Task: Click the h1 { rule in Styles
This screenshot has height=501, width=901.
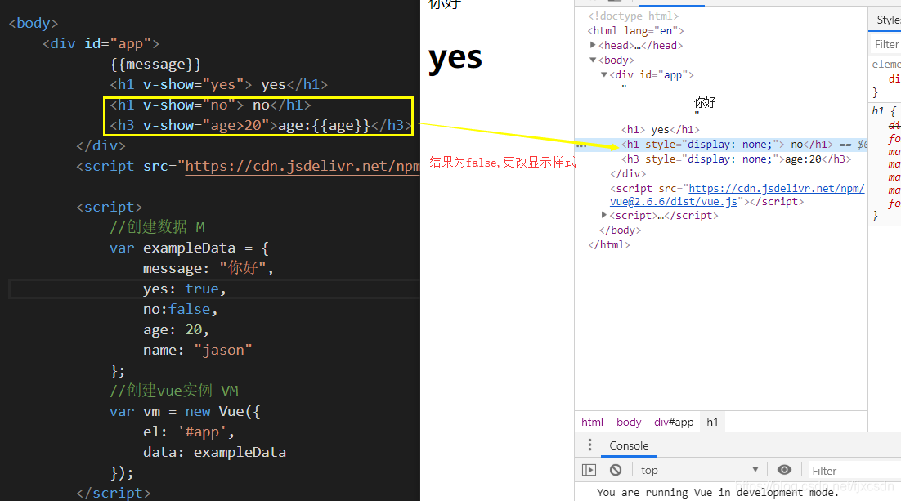Action: (885, 110)
